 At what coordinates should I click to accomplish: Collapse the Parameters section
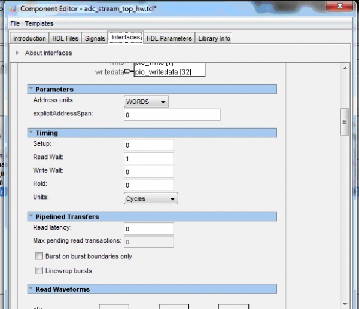[31, 90]
